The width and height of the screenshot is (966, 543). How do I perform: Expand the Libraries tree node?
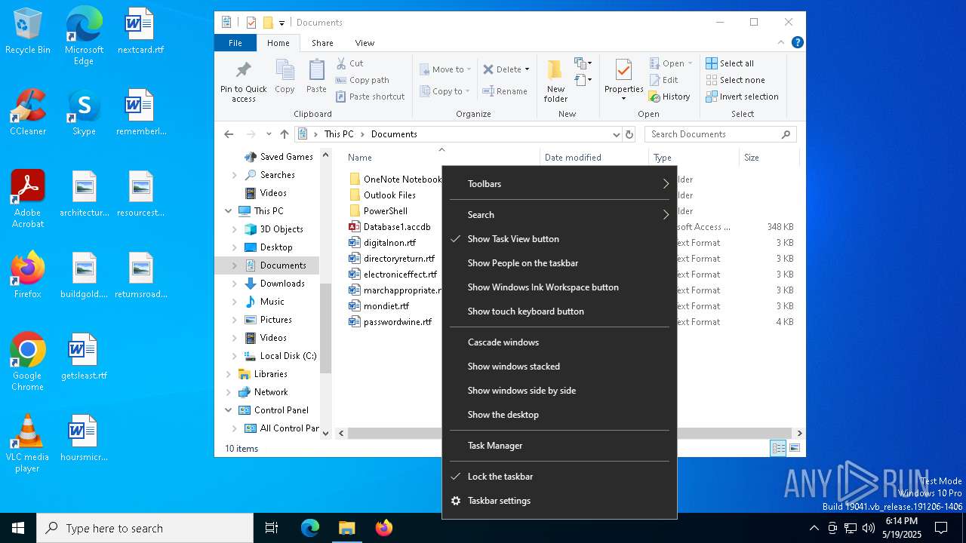point(229,374)
